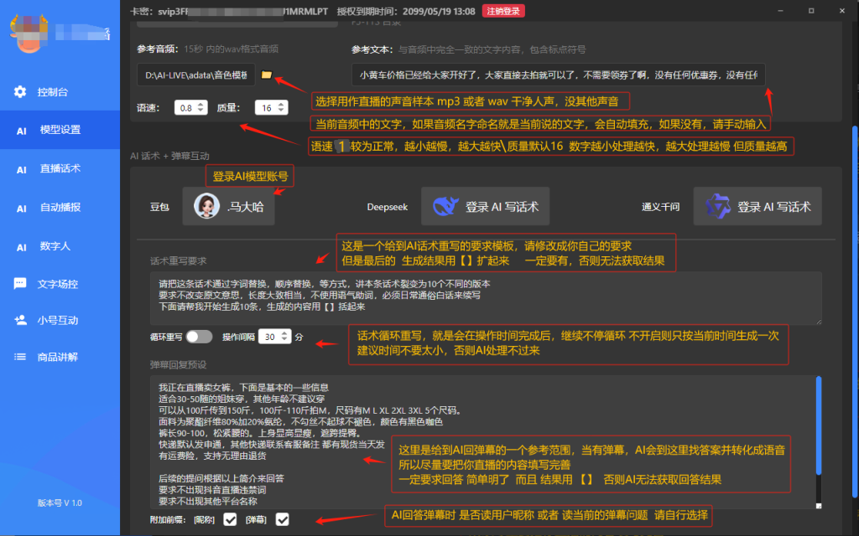Toggle the [弹幕] prefix checkbox
This screenshot has height=536, width=859.
[x=282, y=519]
